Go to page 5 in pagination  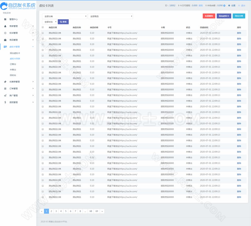[x=66, y=211]
